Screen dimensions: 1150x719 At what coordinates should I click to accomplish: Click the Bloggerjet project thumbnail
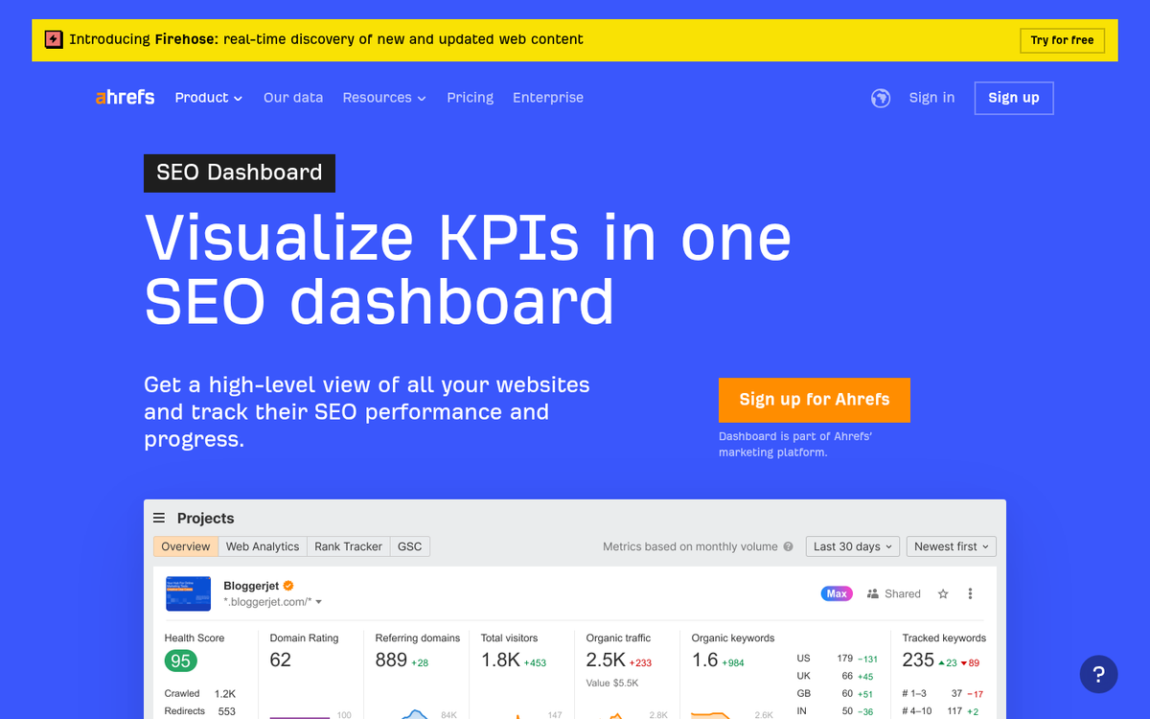188,593
